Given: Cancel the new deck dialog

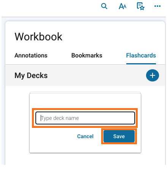Looking at the screenshot, I should coord(85,136).
